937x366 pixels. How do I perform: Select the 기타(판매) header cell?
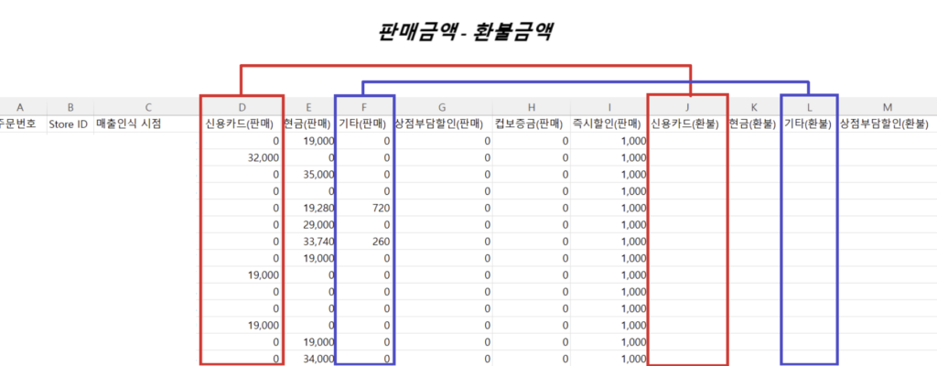click(364, 124)
